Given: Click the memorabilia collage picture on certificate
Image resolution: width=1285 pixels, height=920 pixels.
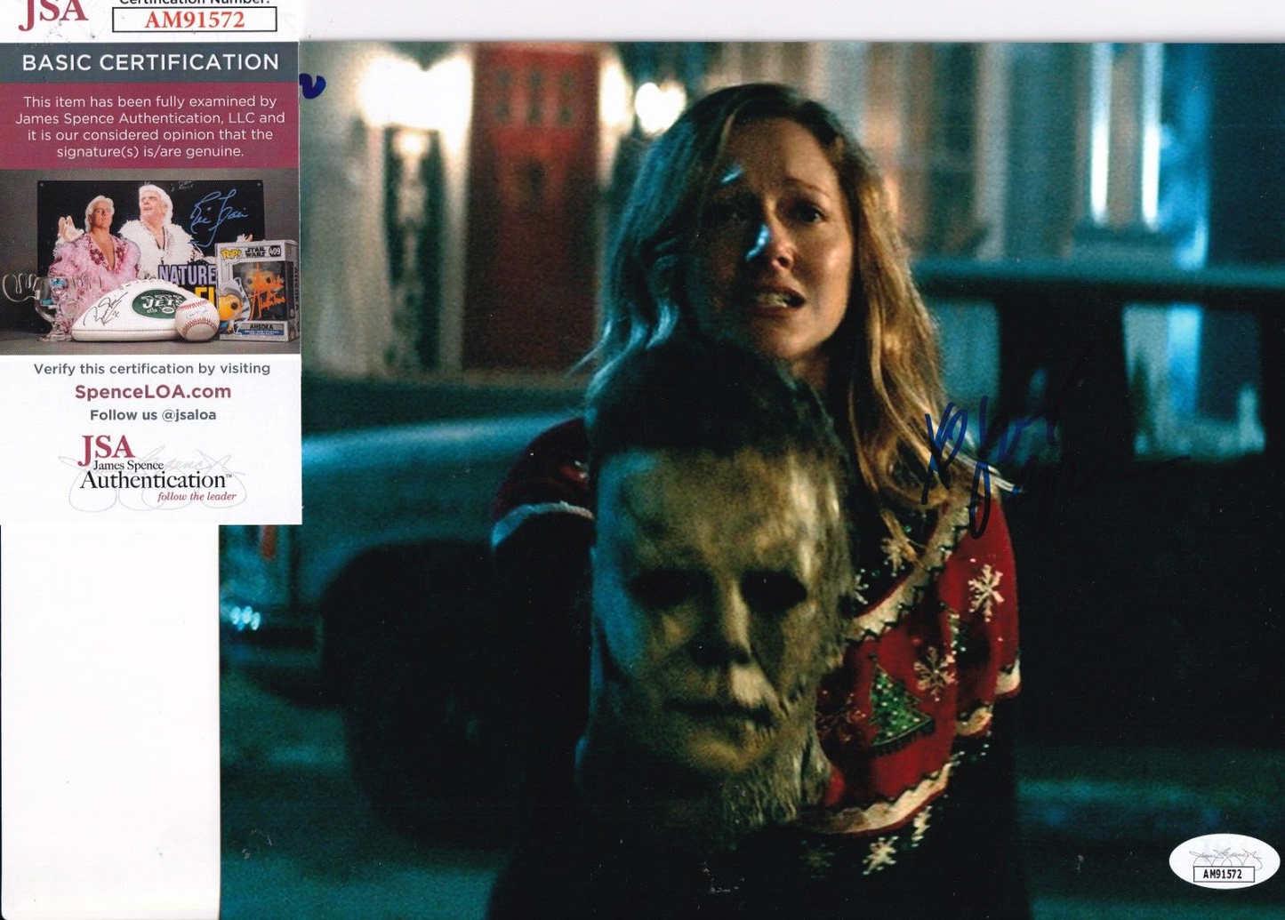Looking at the screenshot, I should (x=149, y=260).
